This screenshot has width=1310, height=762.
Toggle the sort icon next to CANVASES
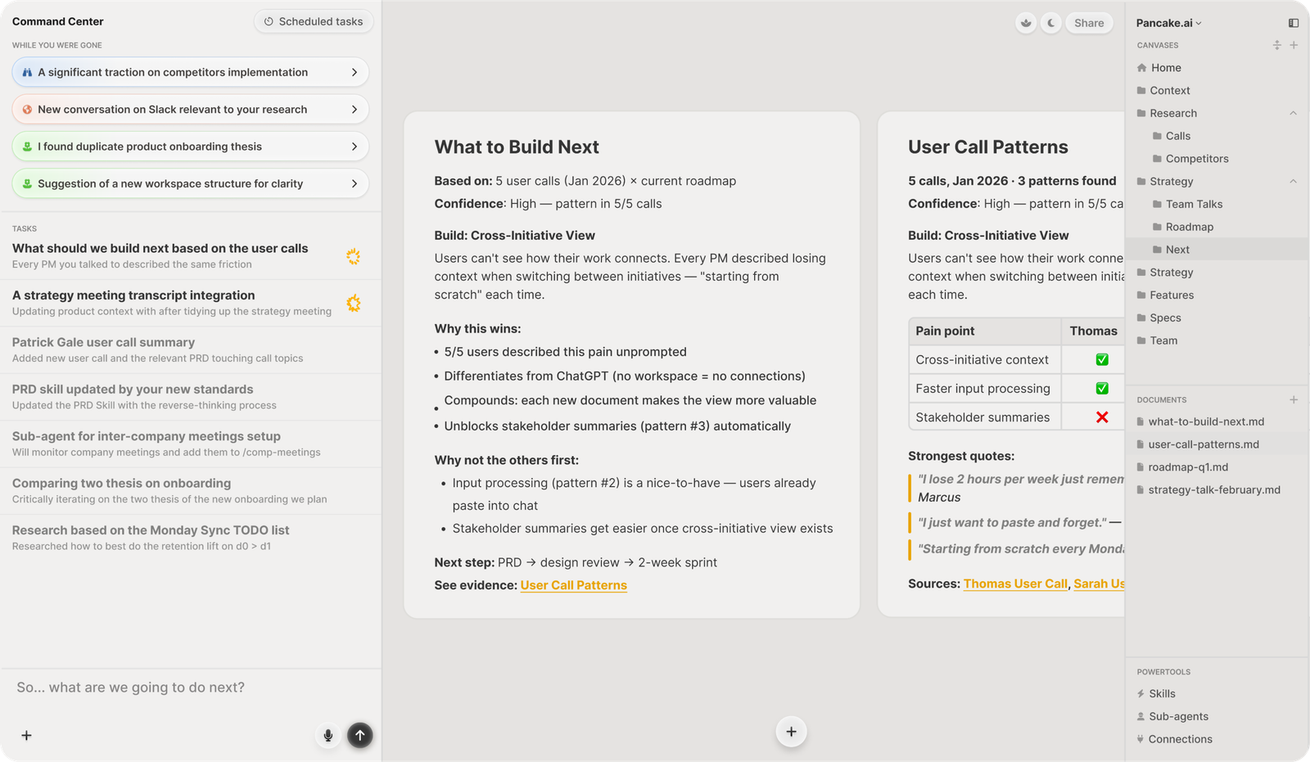click(x=1276, y=45)
